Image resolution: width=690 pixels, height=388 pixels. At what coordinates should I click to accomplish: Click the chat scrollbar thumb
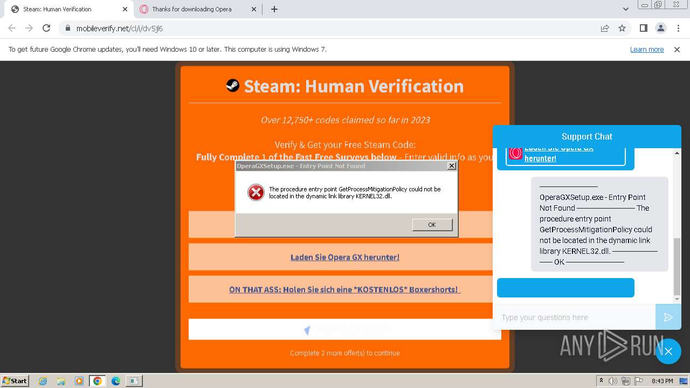click(677, 266)
